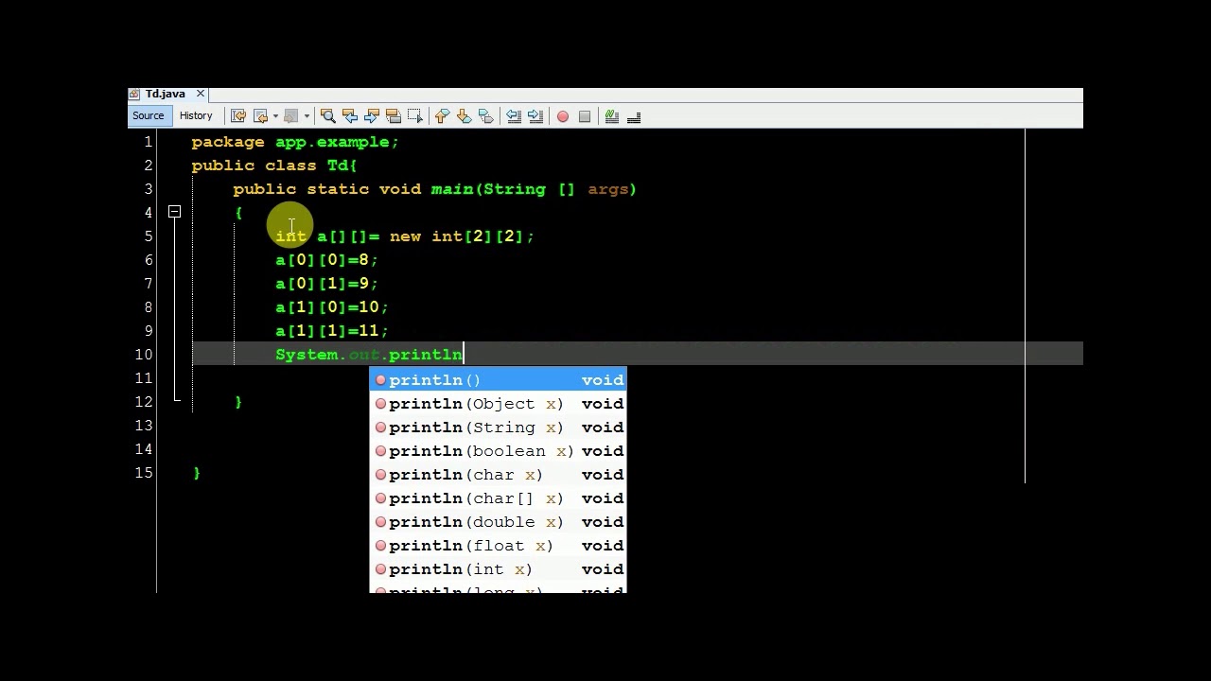Click closing brace on line 15
Screen dimensions: 1211x681
[x=197, y=473]
